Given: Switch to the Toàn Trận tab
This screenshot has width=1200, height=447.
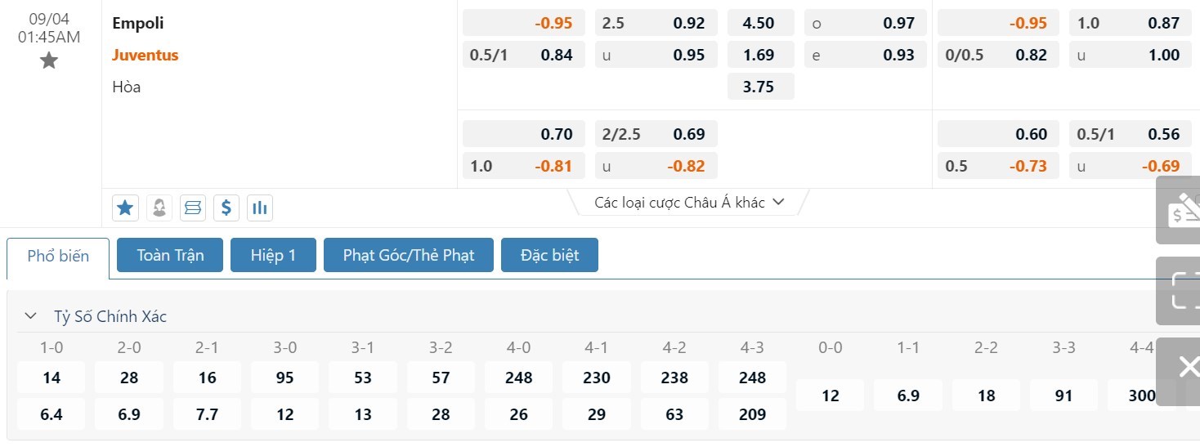Looking at the screenshot, I should (170, 255).
